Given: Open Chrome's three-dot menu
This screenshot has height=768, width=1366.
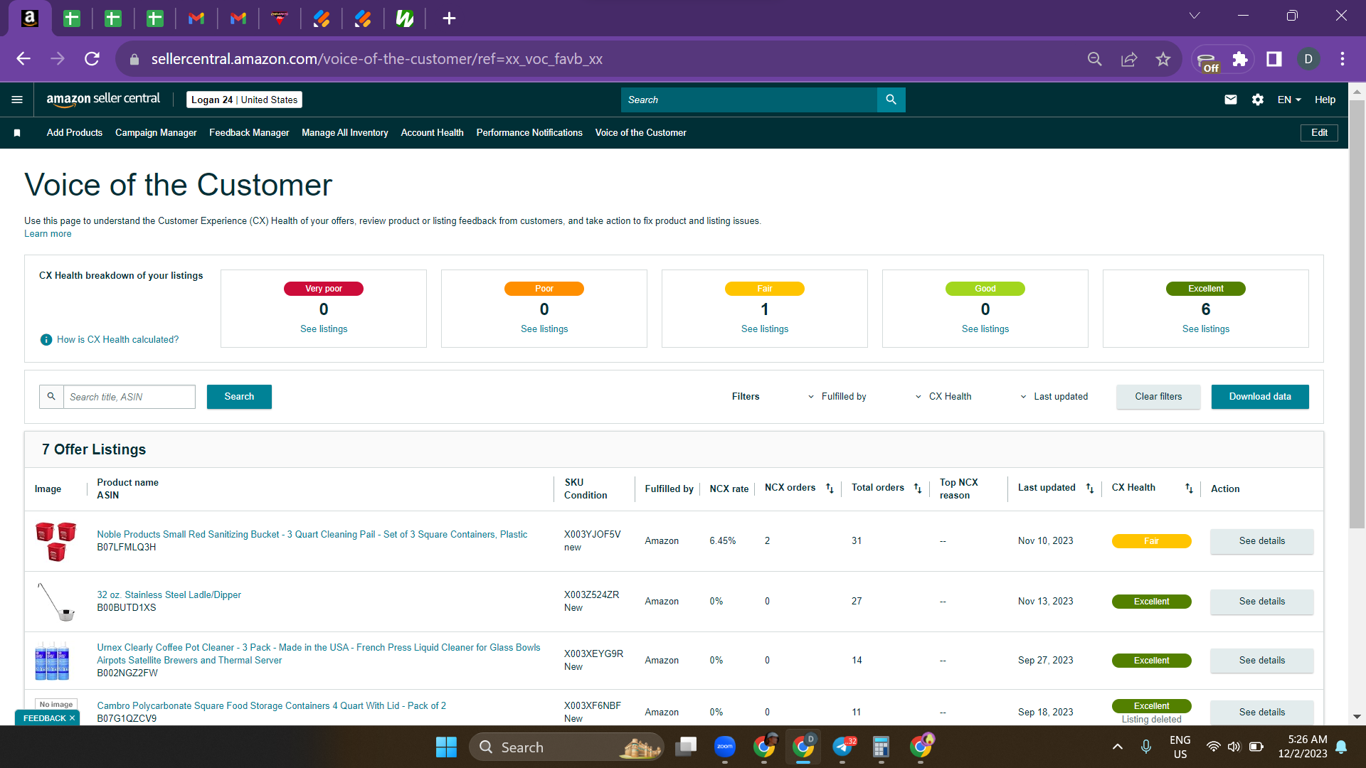Looking at the screenshot, I should tap(1343, 59).
